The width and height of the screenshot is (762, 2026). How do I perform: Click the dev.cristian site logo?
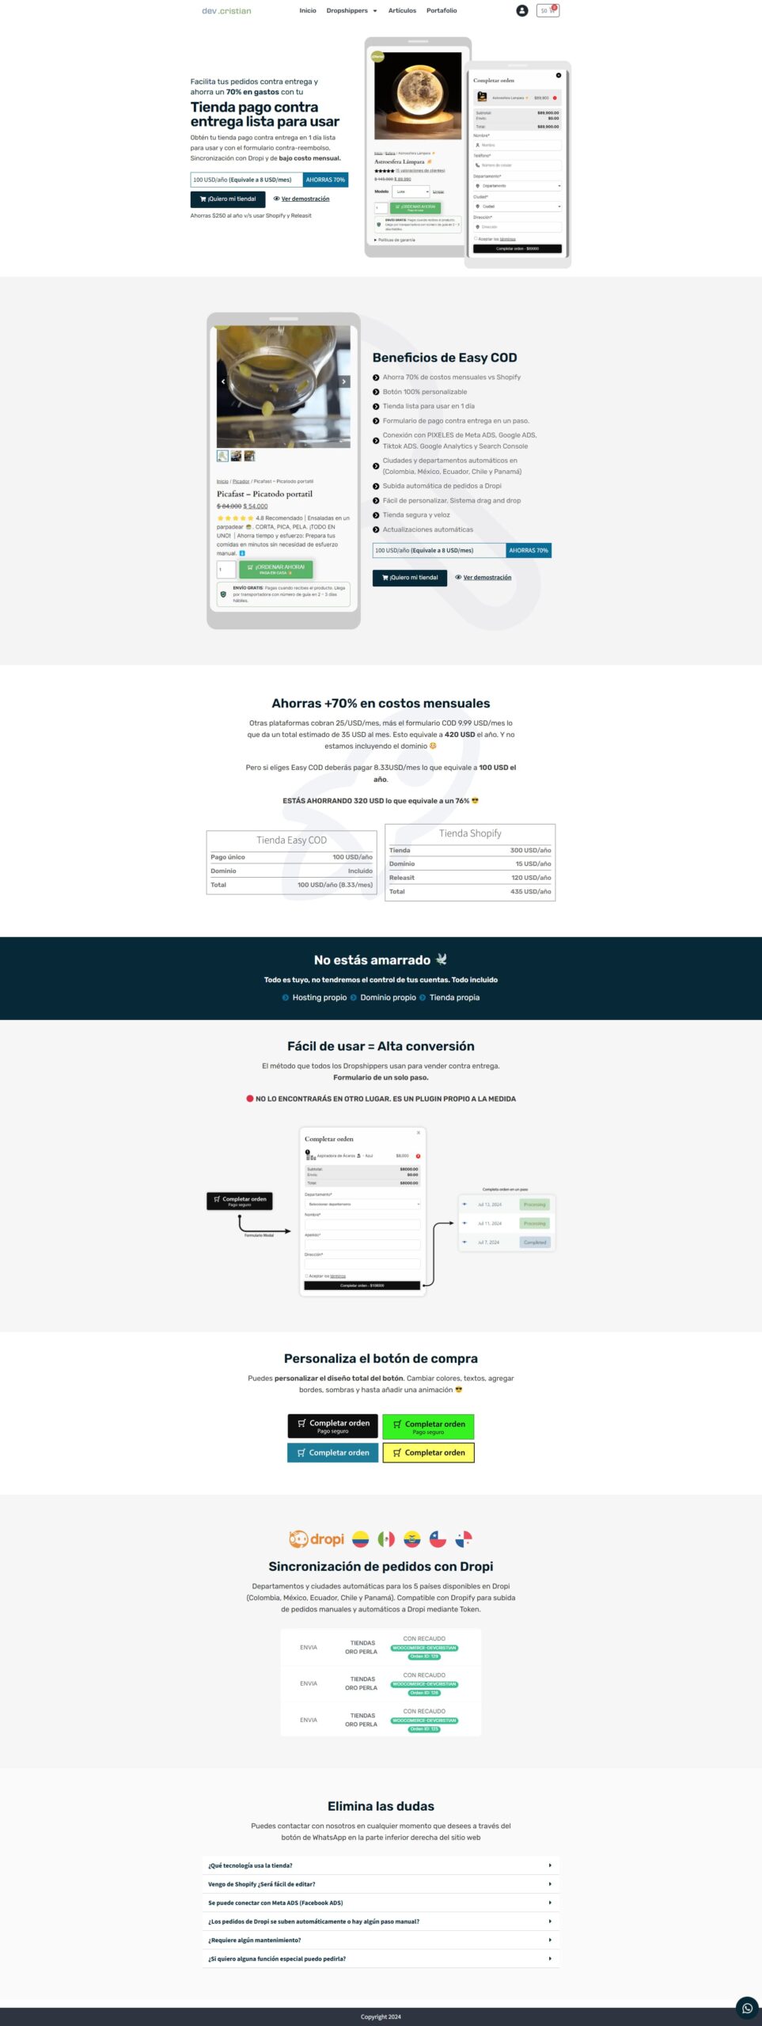click(226, 11)
